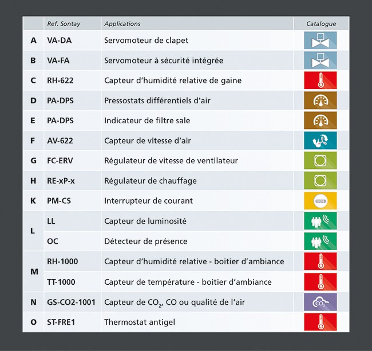Screen dimensions: 372x351
Task: Click the Applications column header
Action: pos(122,24)
